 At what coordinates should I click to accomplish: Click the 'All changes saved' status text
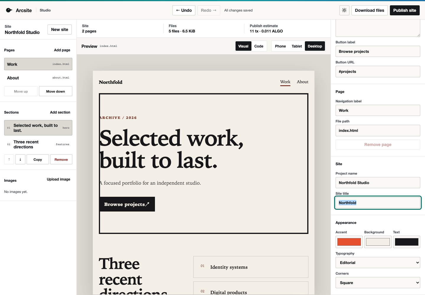(x=238, y=10)
